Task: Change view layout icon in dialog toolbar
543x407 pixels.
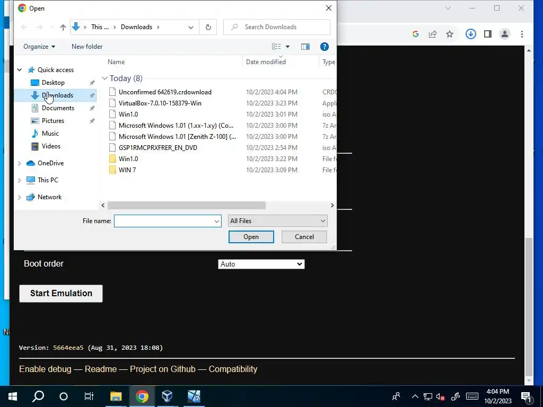Action: (276, 47)
